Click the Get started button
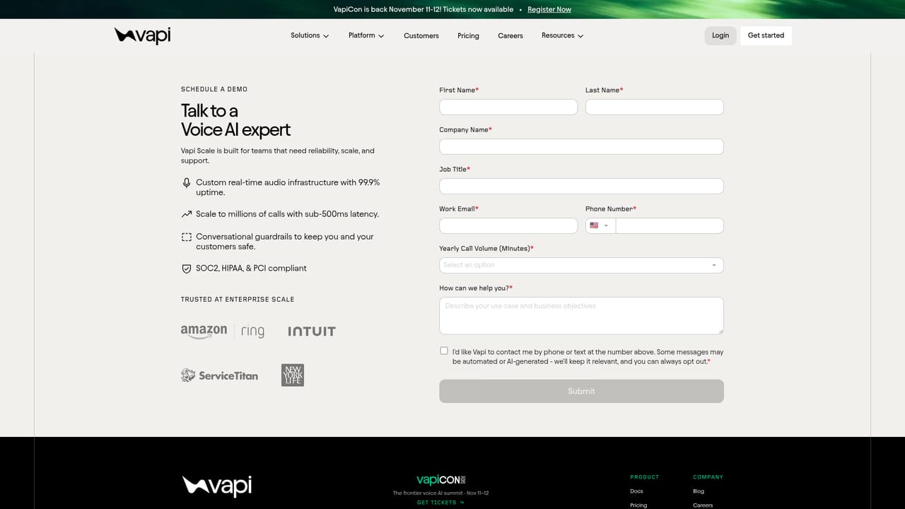 coord(766,35)
